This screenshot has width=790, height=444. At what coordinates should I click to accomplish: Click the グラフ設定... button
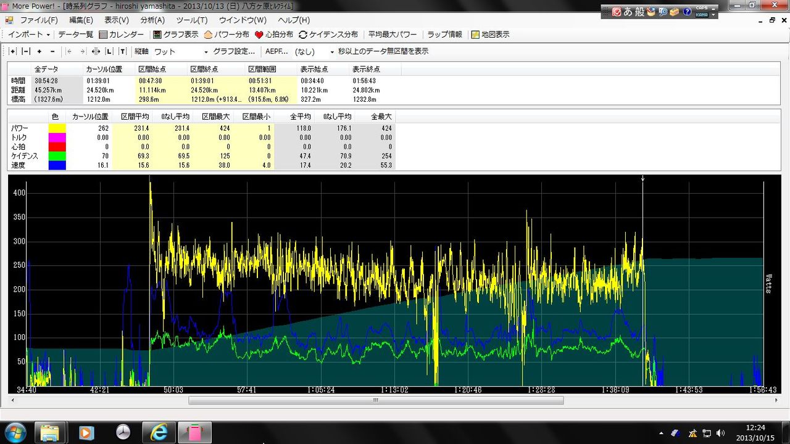click(x=234, y=52)
